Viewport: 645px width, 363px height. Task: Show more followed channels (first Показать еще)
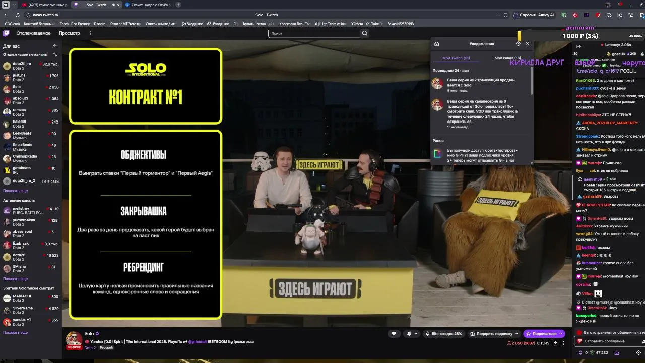point(15,191)
